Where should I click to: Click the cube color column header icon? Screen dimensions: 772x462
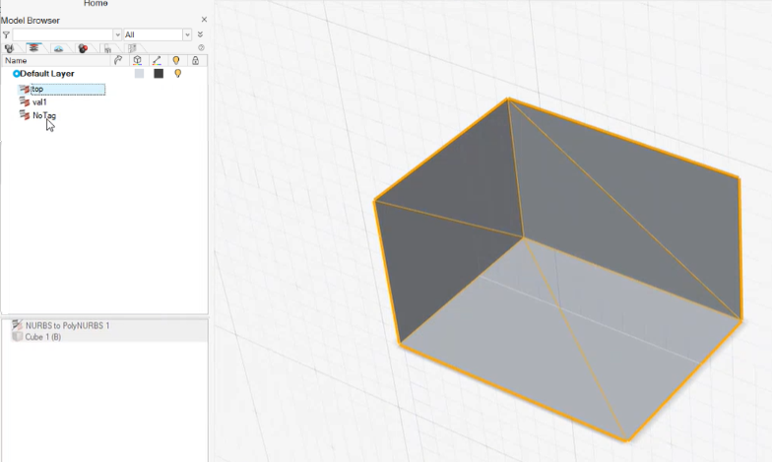tap(138, 60)
